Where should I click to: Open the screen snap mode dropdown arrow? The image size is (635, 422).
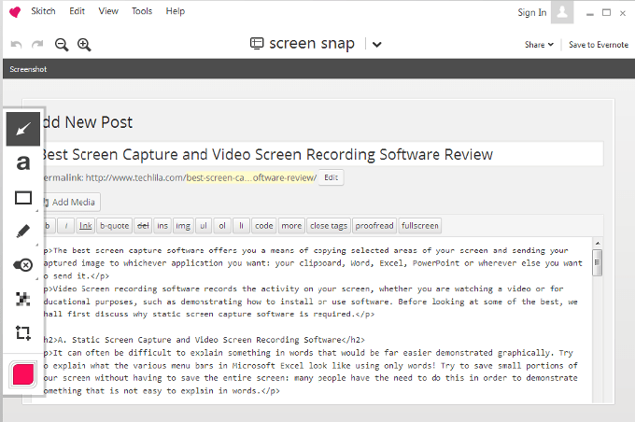[376, 44]
